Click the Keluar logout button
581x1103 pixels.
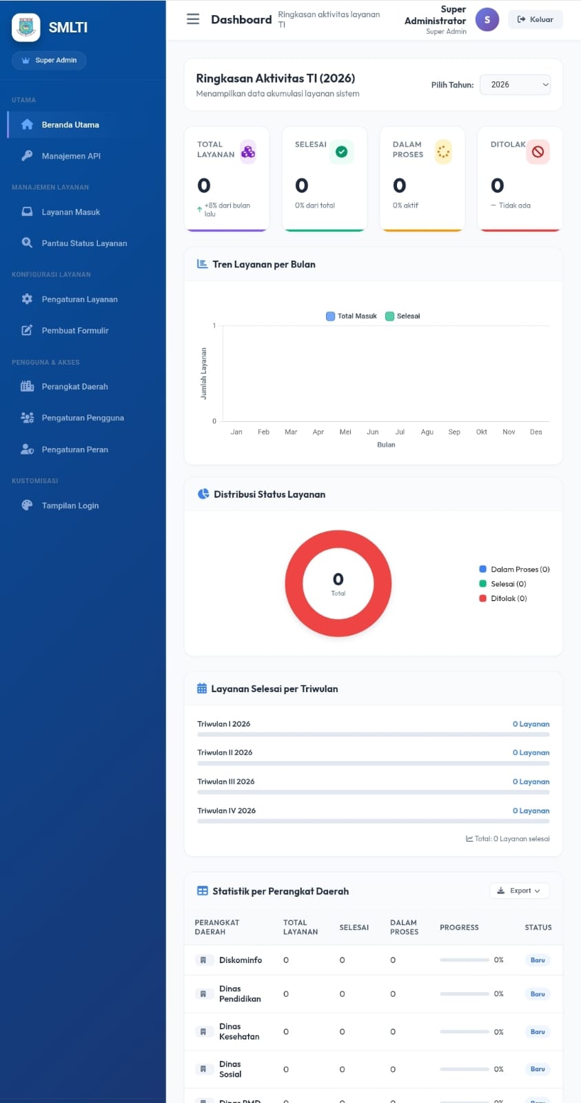click(x=536, y=19)
